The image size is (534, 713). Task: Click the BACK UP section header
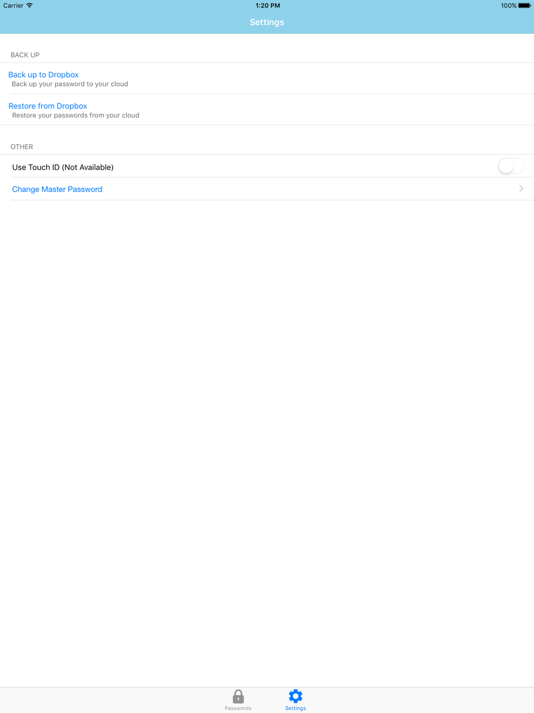25,55
